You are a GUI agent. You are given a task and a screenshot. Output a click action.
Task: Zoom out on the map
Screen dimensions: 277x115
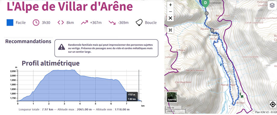tap(170, 12)
